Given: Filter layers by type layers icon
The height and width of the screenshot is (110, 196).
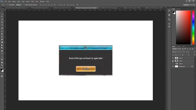Looking at the screenshot, I should [188, 49].
